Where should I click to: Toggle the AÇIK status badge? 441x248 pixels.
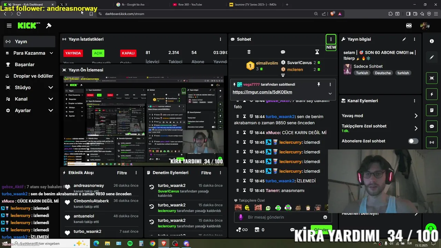coord(98,53)
